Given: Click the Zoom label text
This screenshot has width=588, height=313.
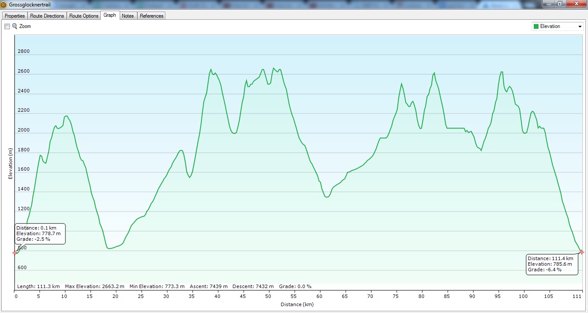Looking at the screenshot, I should (25, 27).
